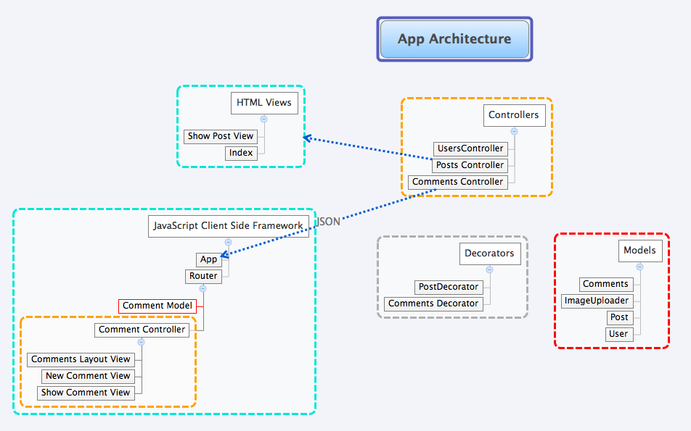Collapse the JavaScript Client Side Framework branch
Screen dimensions: 691x431
pos(228,242)
